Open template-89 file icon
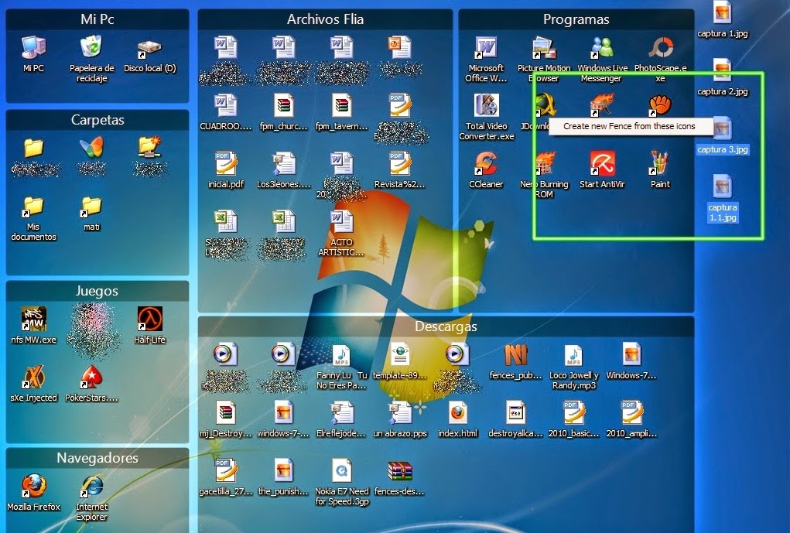This screenshot has height=533, width=790. tap(400, 356)
